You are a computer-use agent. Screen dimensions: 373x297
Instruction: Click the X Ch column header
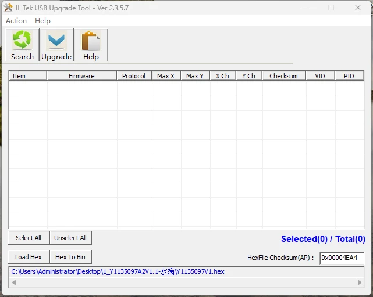point(222,76)
